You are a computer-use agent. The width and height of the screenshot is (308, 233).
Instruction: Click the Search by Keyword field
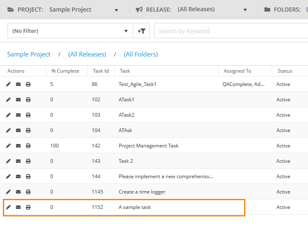click(x=230, y=31)
